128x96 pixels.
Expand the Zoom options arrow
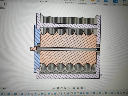click(71, 88)
